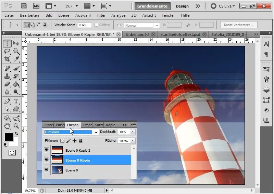Viewport: 274px width, 194px height.
Task: Toggle Quick Mask mode
Action: [x=12, y=153]
